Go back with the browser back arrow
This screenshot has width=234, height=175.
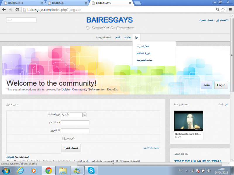pos(4,10)
